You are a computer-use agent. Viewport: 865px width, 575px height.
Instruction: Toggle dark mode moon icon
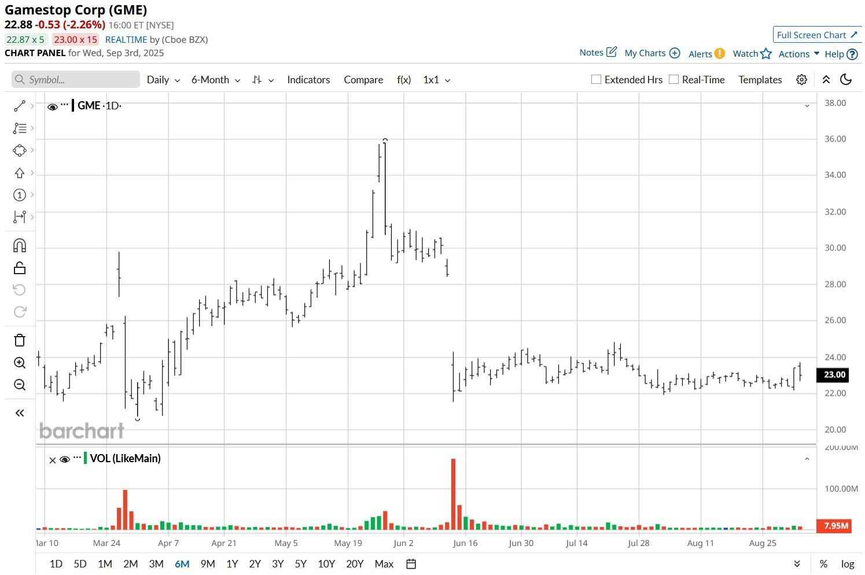click(x=846, y=79)
